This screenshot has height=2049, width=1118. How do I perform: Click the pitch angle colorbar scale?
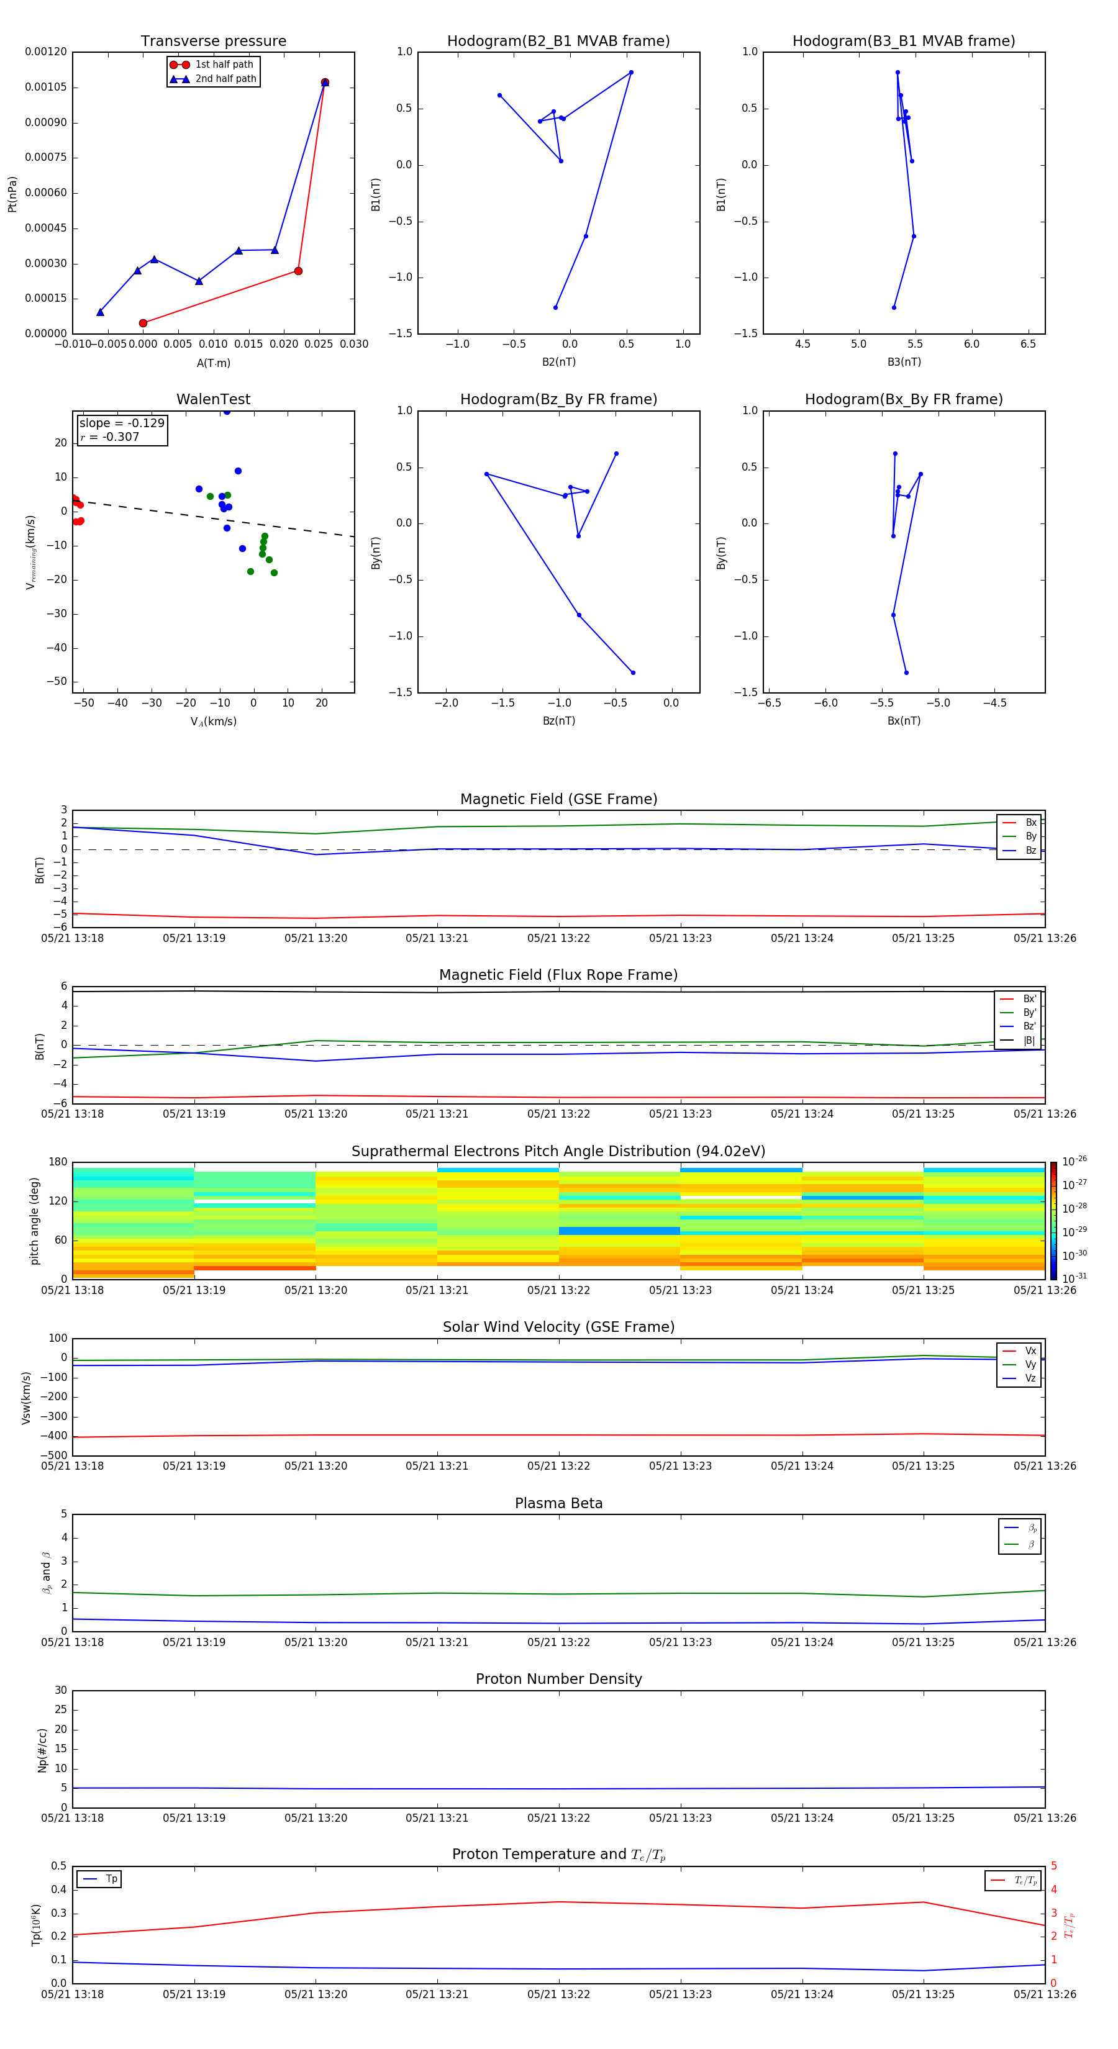1053,1220
